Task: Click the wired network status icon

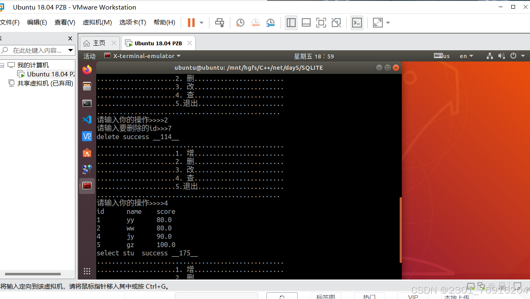Action: 490,56
